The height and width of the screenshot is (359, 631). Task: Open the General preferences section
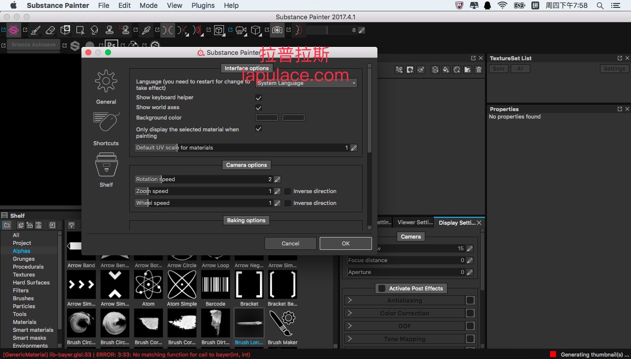click(106, 87)
